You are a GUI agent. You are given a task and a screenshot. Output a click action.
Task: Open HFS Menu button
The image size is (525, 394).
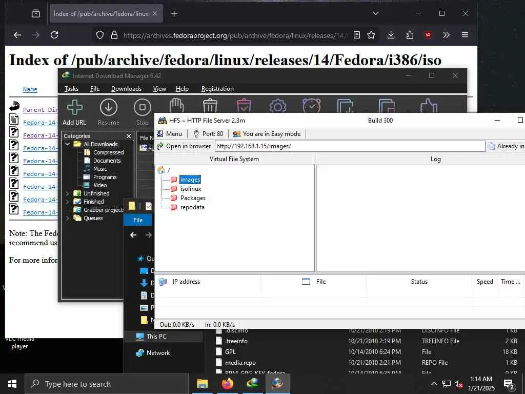pyautogui.click(x=170, y=134)
